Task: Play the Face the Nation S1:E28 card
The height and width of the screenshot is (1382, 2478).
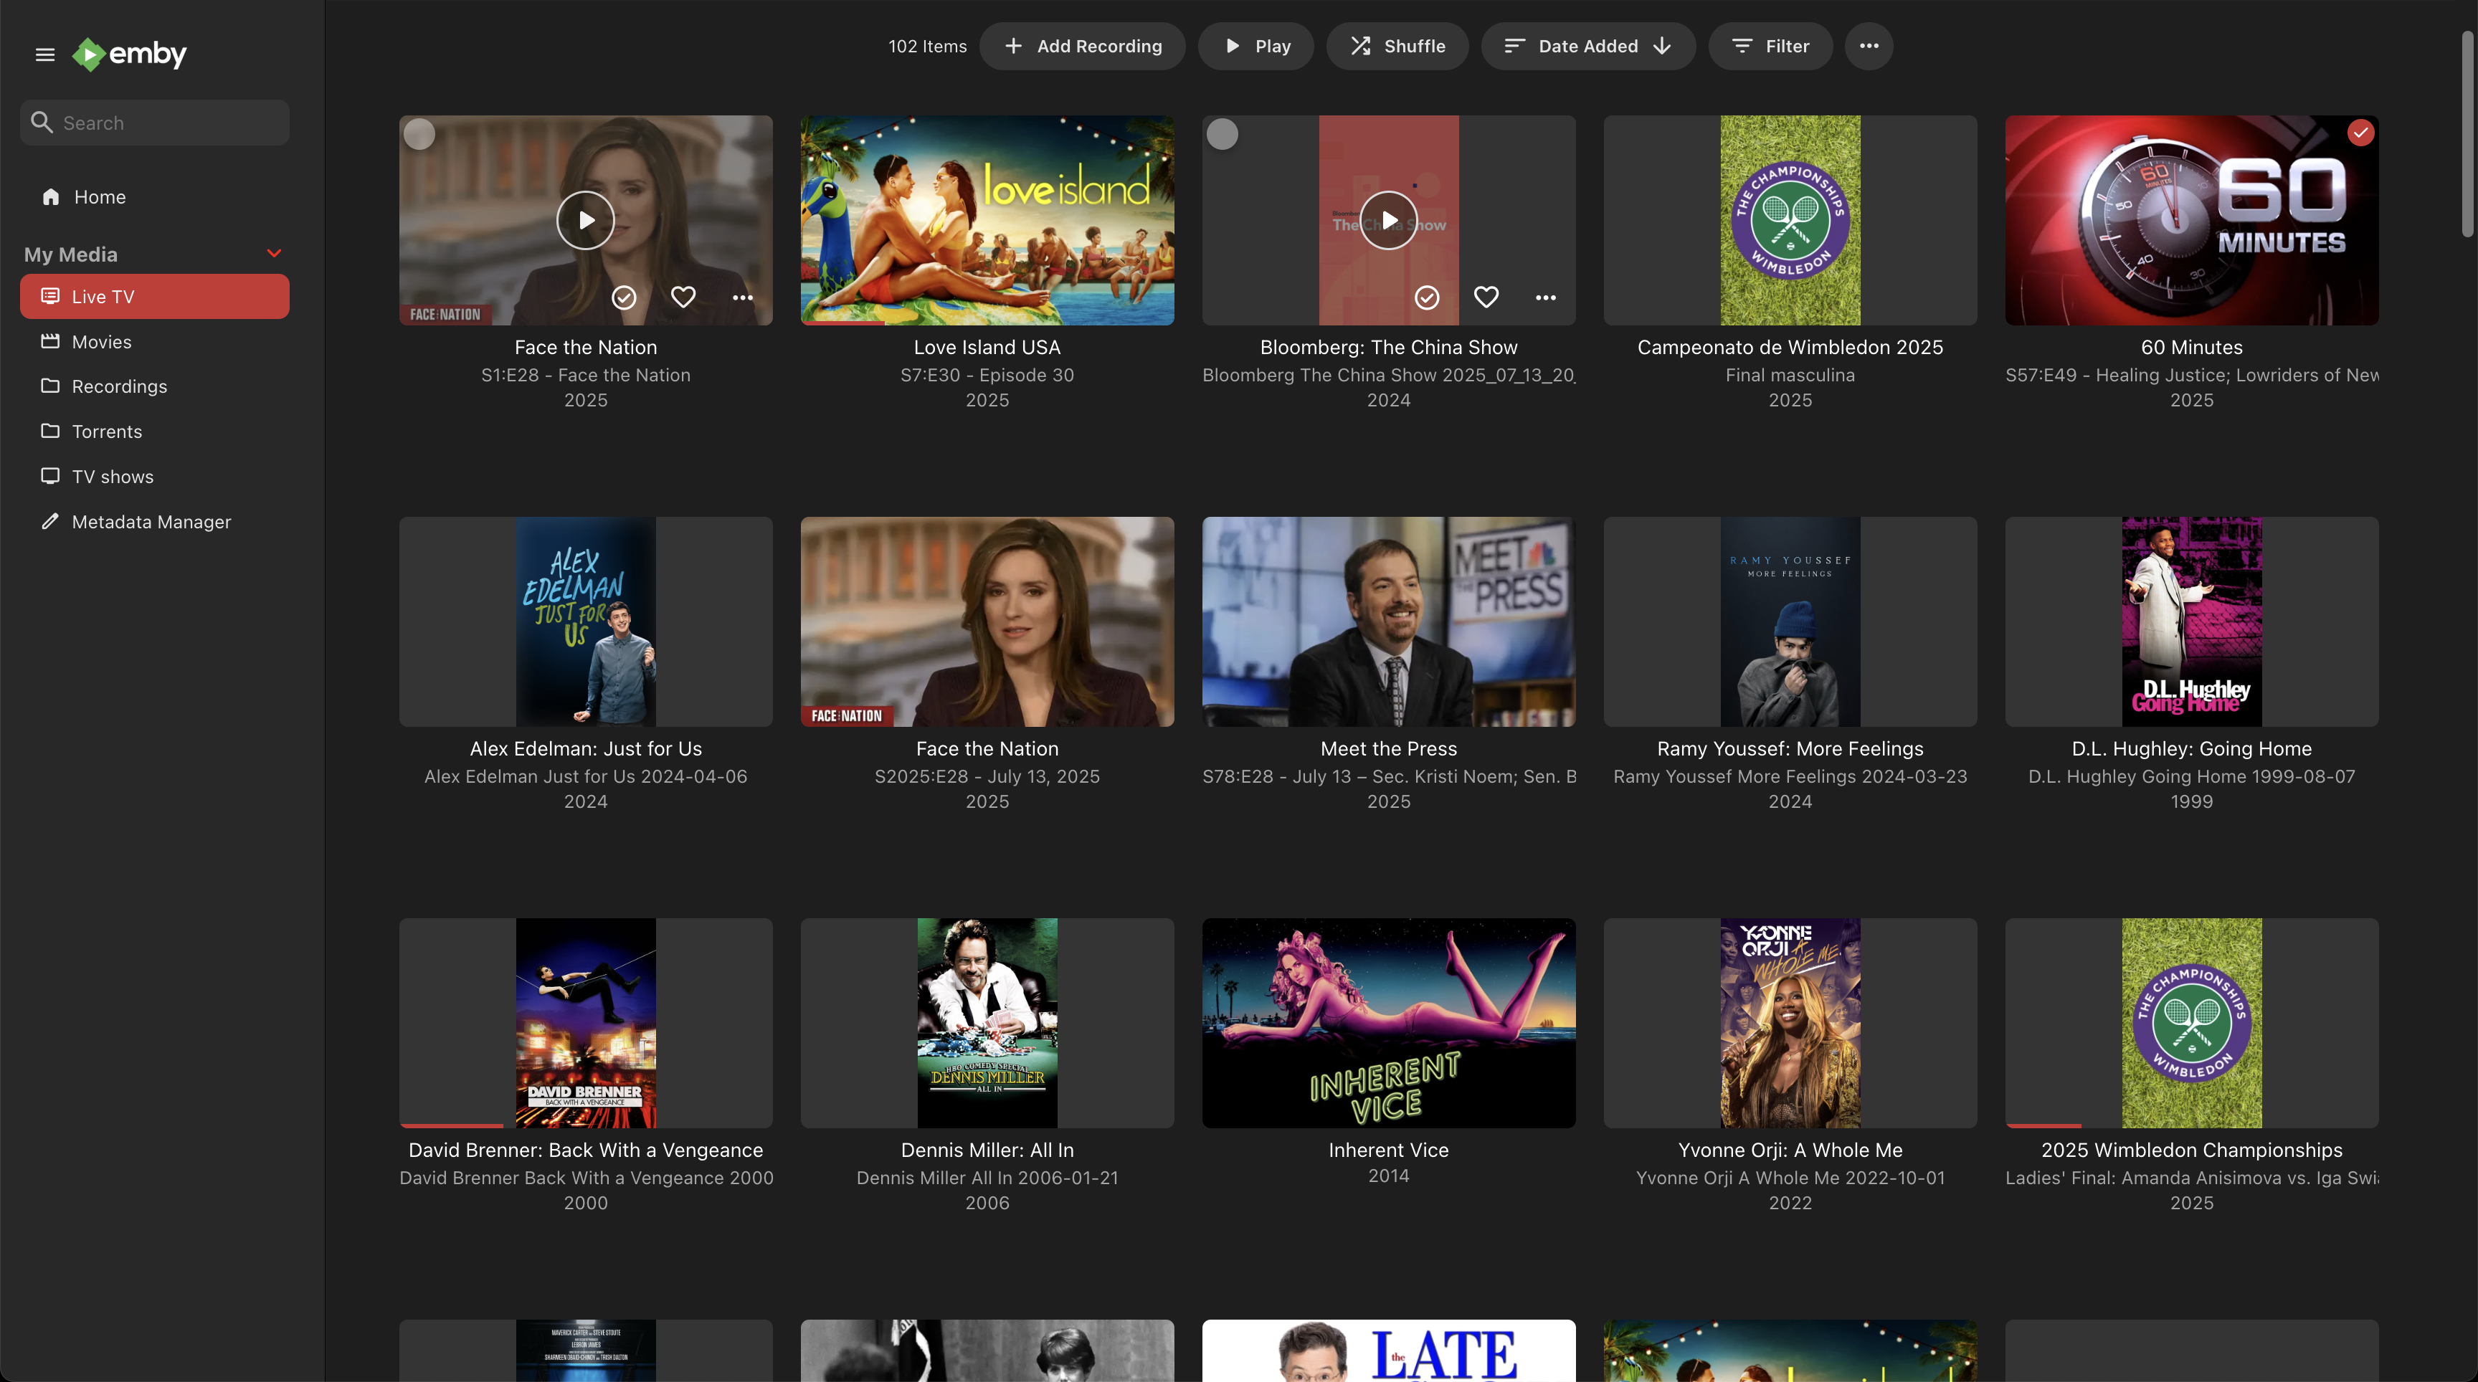Action: pos(585,220)
